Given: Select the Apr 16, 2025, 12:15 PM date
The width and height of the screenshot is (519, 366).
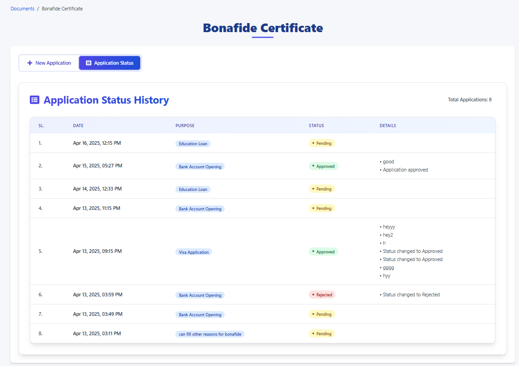Looking at the screenshot, I should (97, 143).
